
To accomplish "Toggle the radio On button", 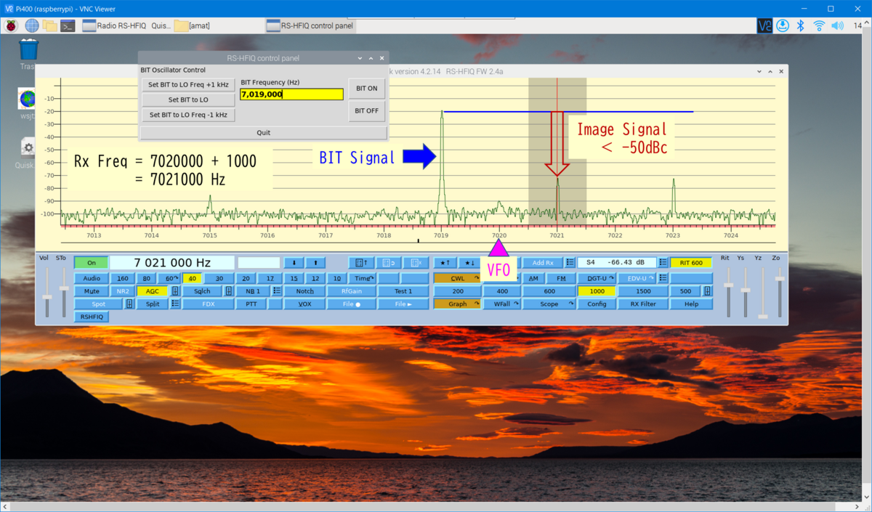I will pos(91,263).
